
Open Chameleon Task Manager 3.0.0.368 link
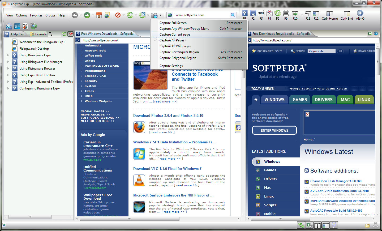[x=336, y=181]
